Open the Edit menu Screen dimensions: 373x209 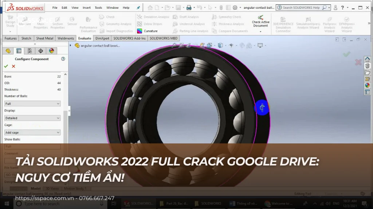[64, 8]
